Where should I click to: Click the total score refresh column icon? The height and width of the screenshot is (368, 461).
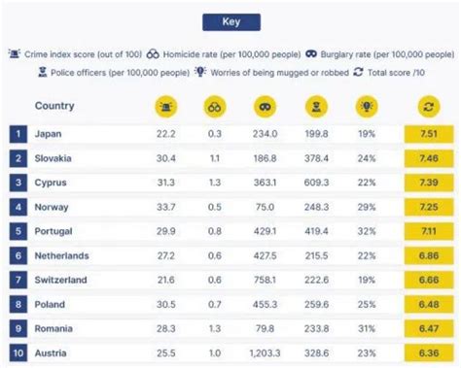[x=429, y=107]
